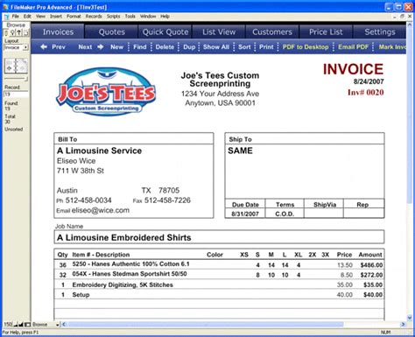
Task: Open the Browse mode pop-up at bottom
Action: point(46,324)
